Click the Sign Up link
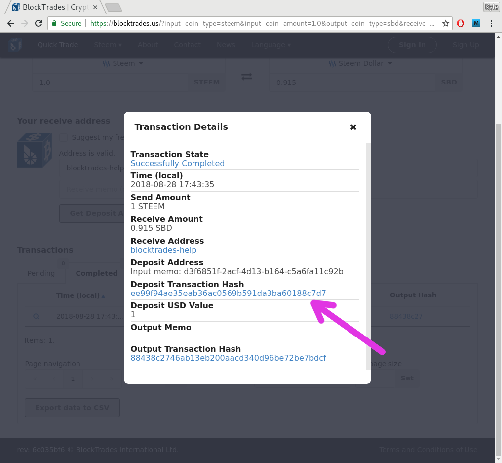 point(466,45)
